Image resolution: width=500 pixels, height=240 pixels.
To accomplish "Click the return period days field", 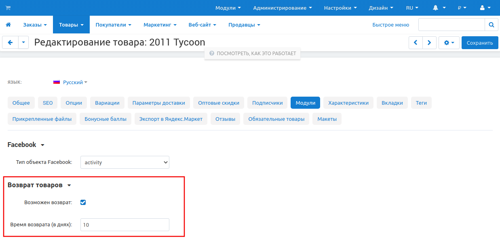I will (x=124, y=225).
